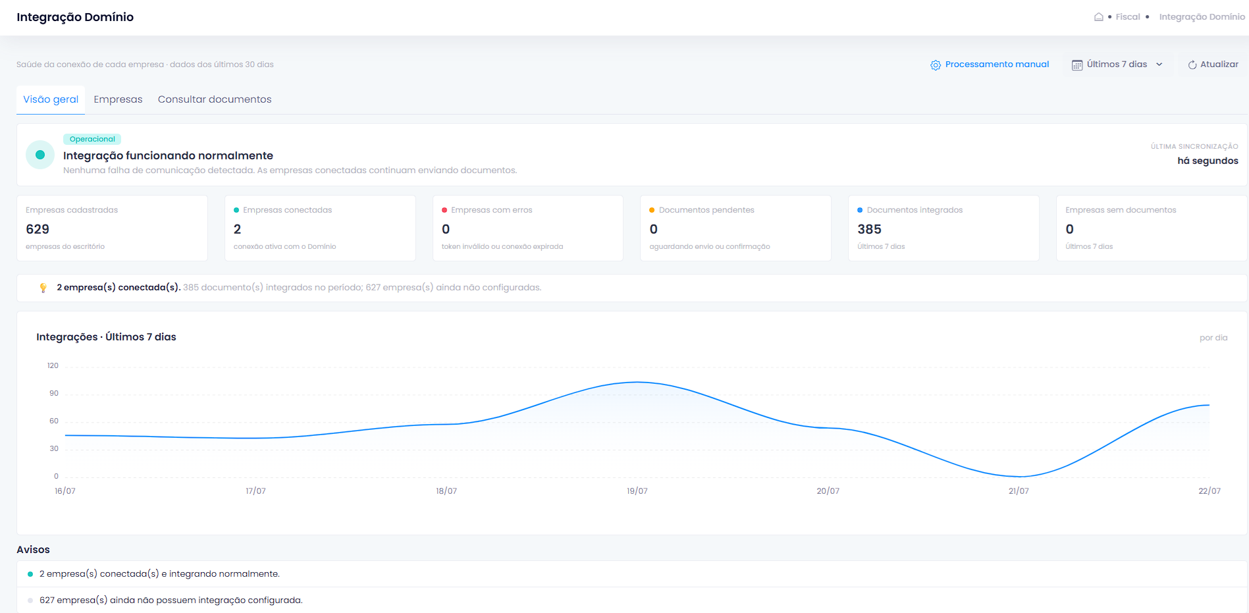1249x613 pixels.
Task: Go to Fiscal in the breadcrumb
Action: (1128, 17)
